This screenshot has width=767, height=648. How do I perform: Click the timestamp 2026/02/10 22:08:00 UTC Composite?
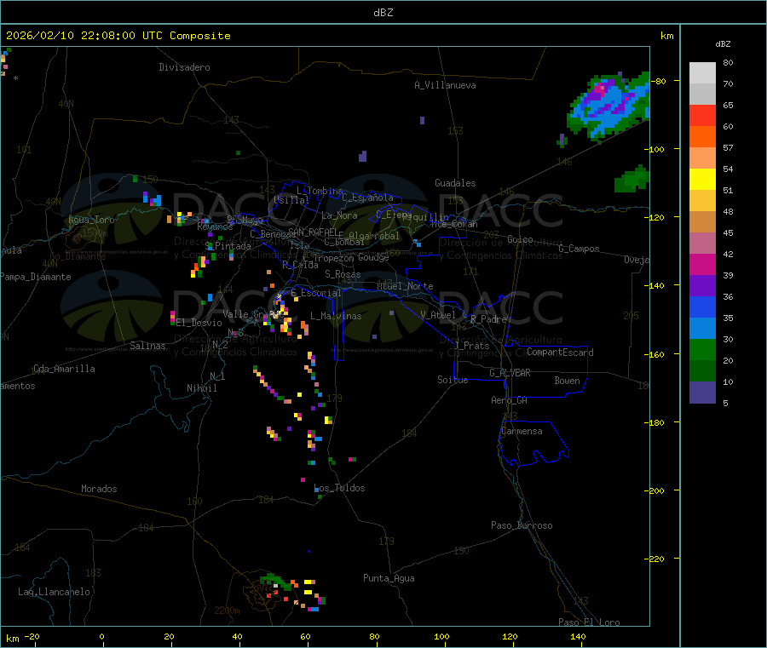point(118,36)
